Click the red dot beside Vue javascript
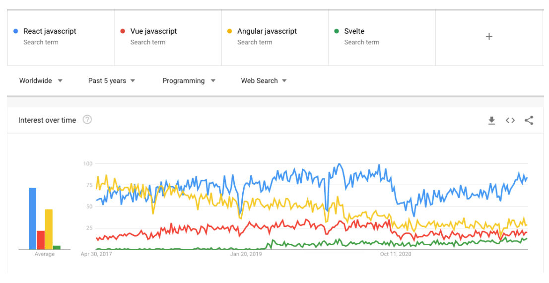Screen dimensions: 549x283 (x=123, y=31)
